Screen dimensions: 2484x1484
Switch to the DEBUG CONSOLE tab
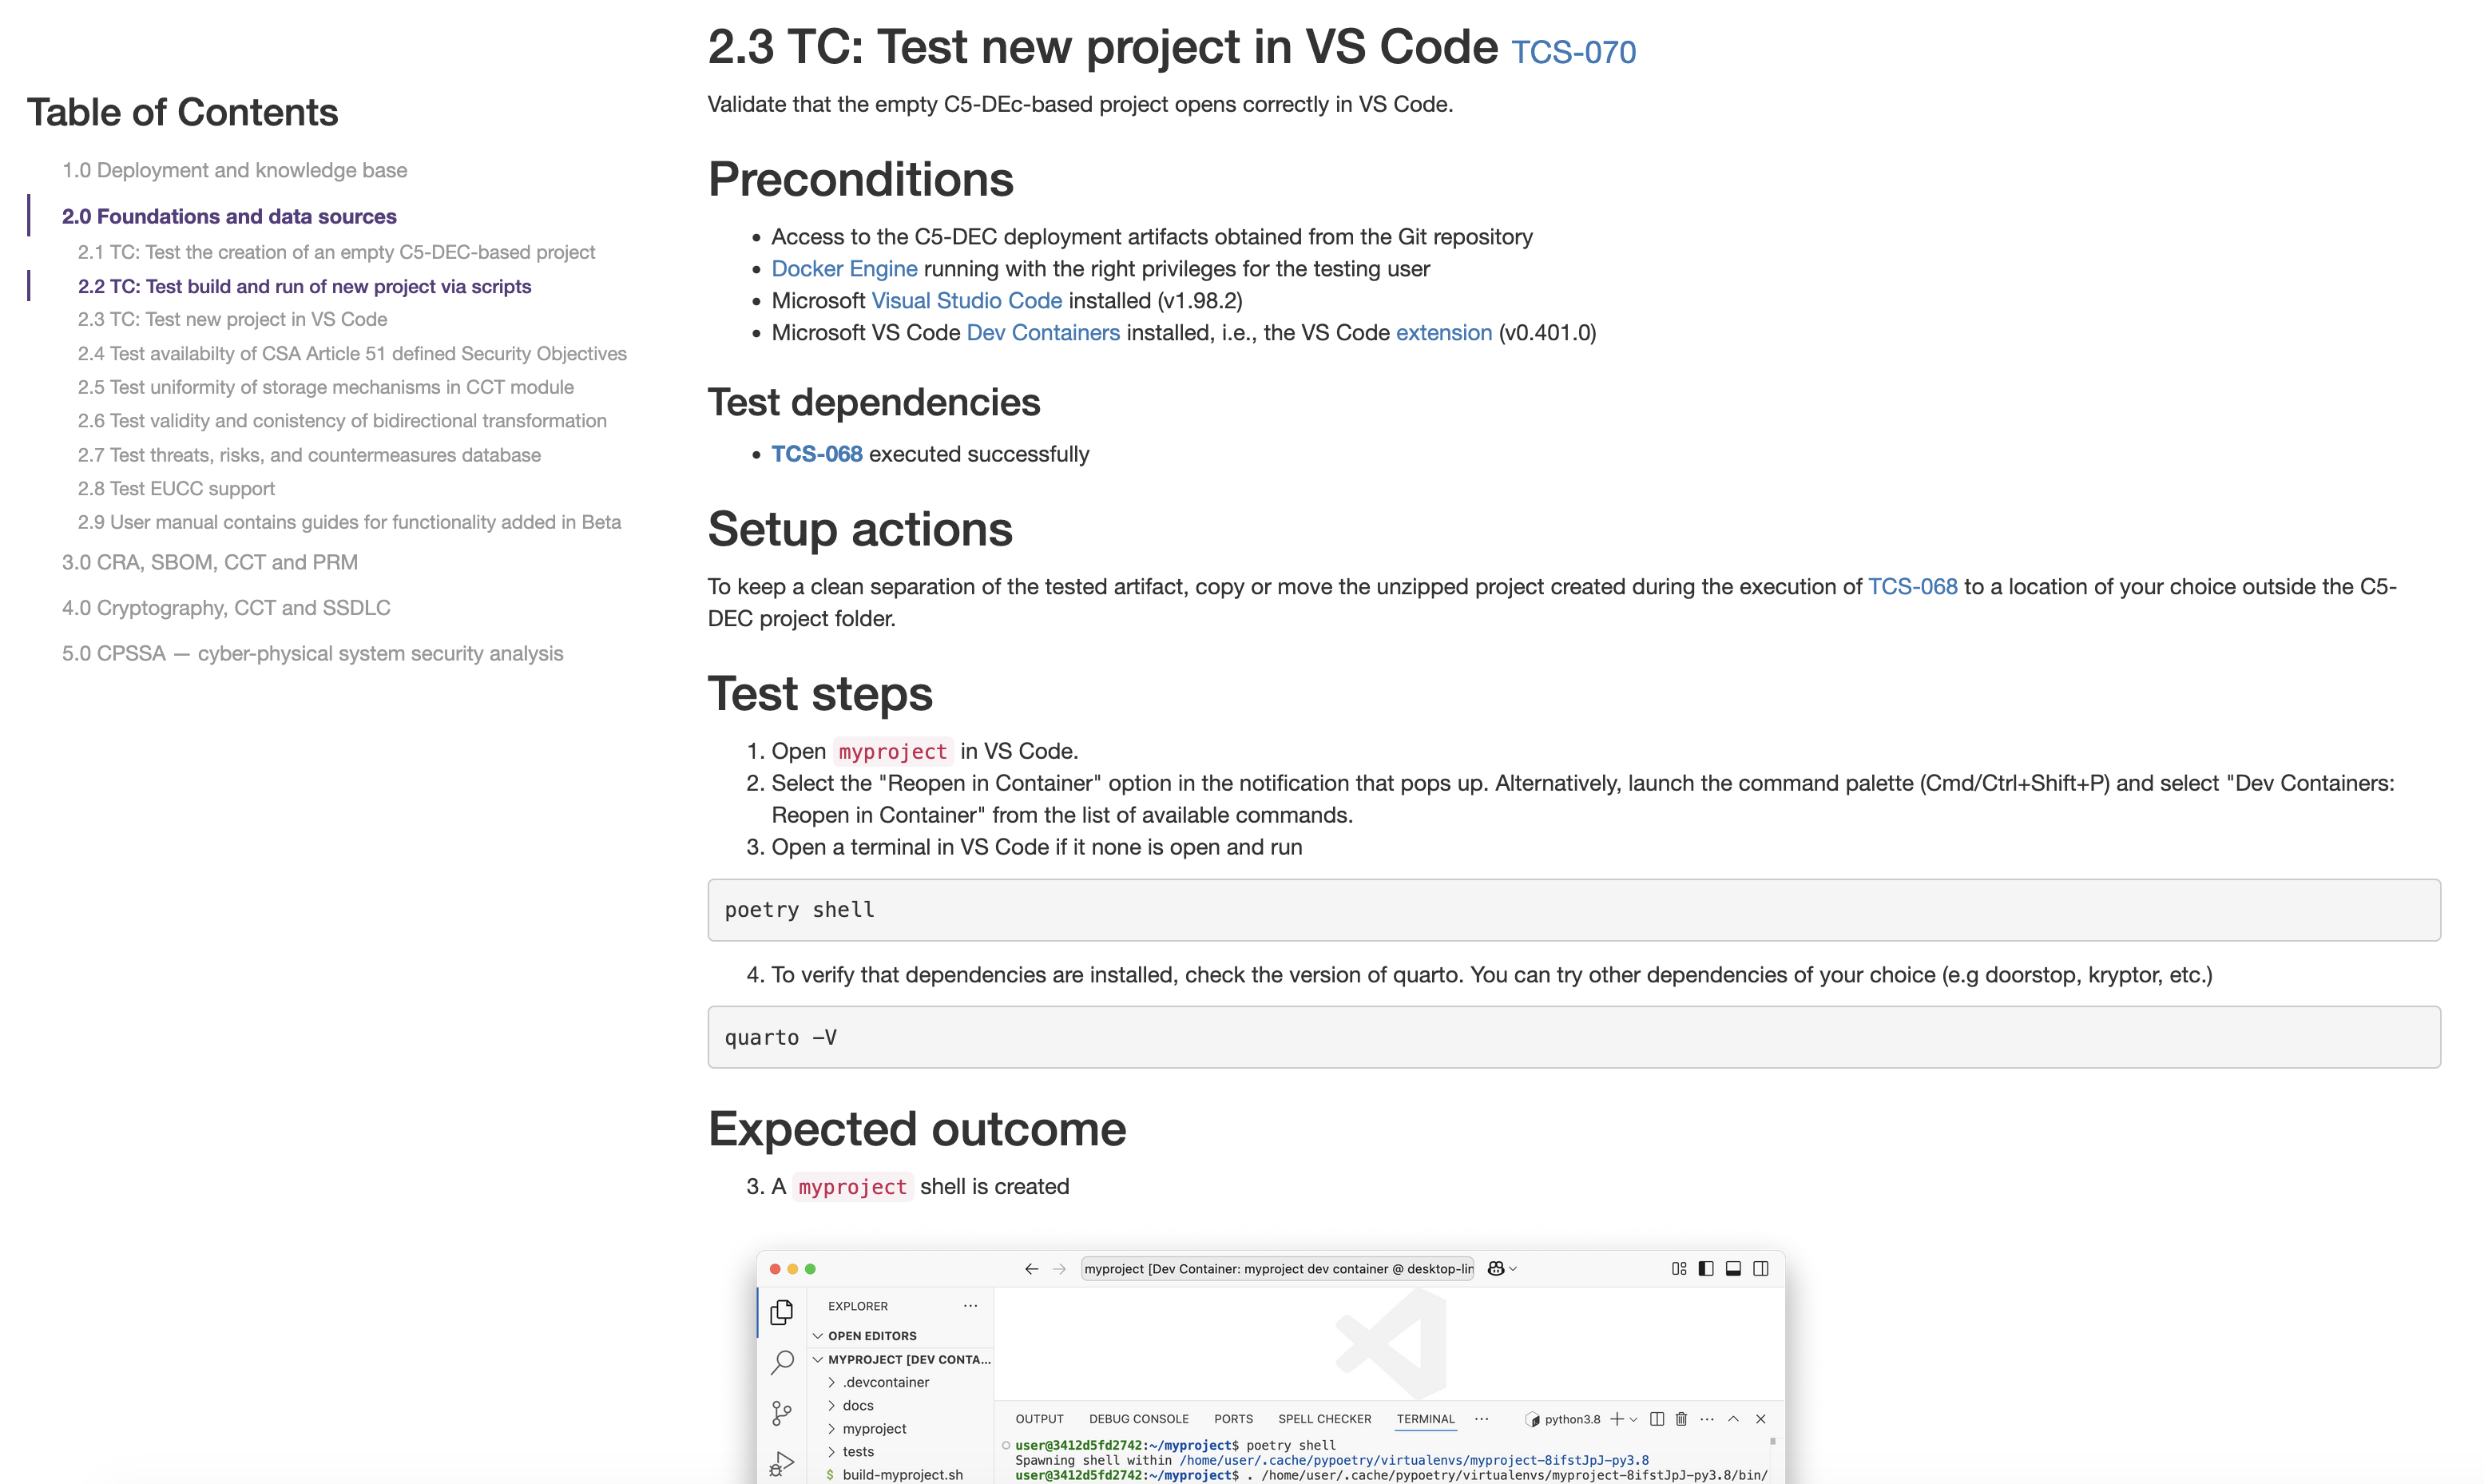1138,1419
